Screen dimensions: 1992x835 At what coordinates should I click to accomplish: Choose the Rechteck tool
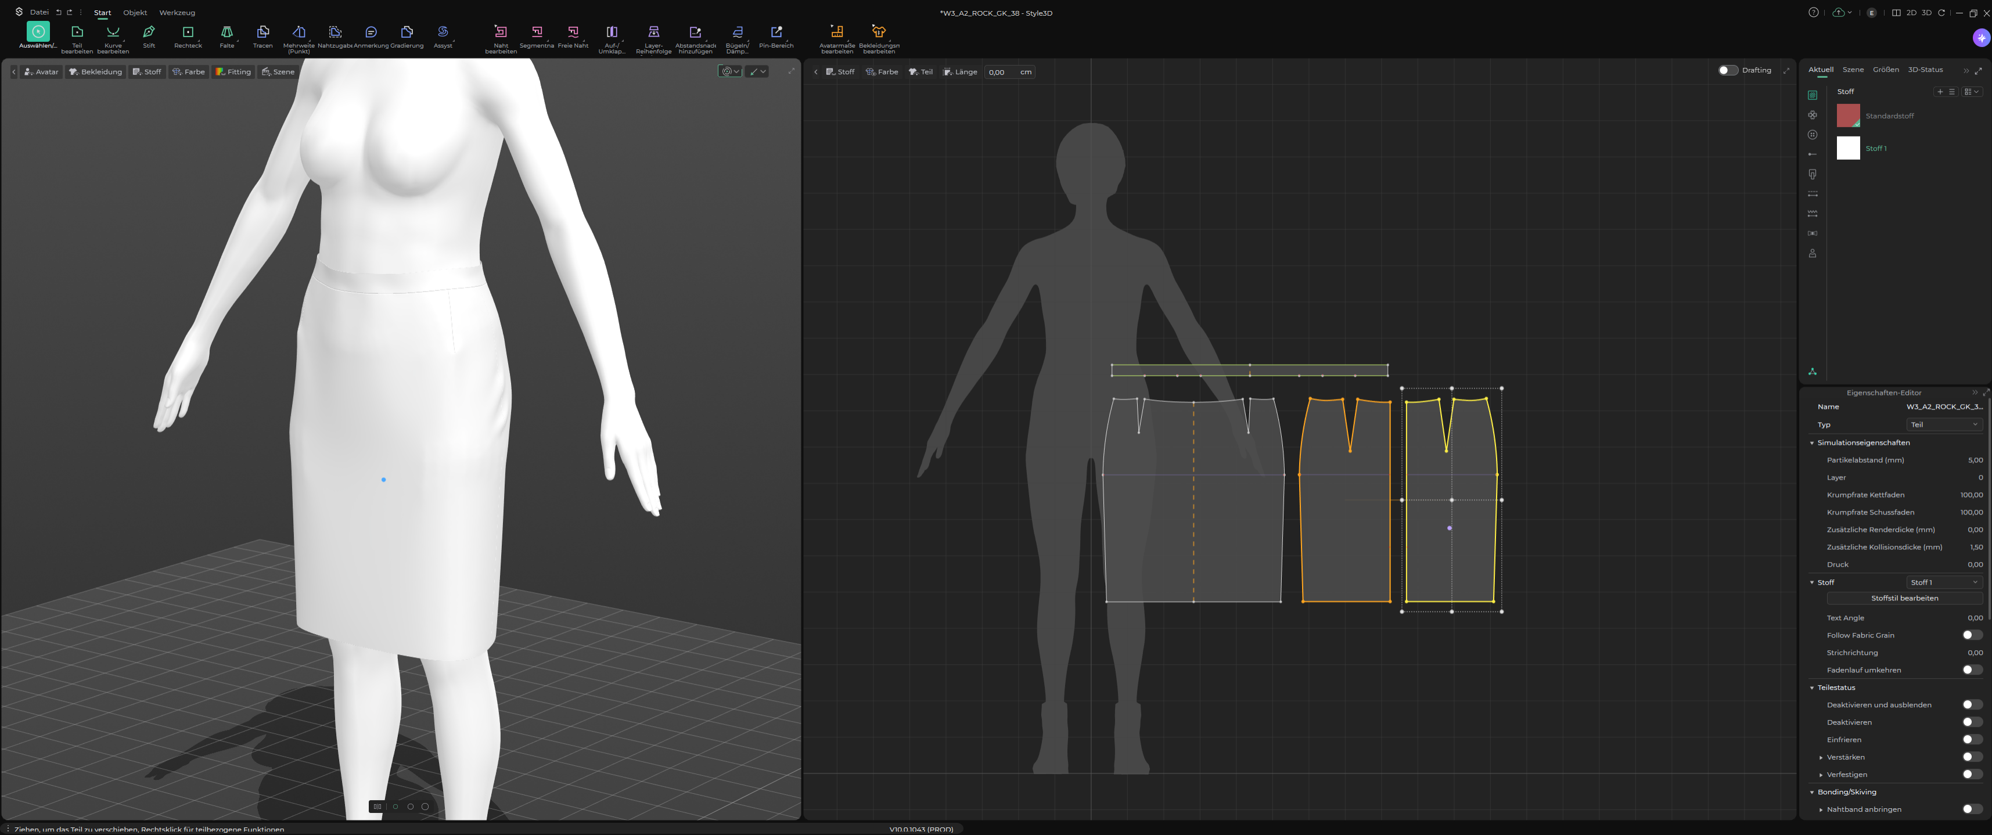[188, 35]
